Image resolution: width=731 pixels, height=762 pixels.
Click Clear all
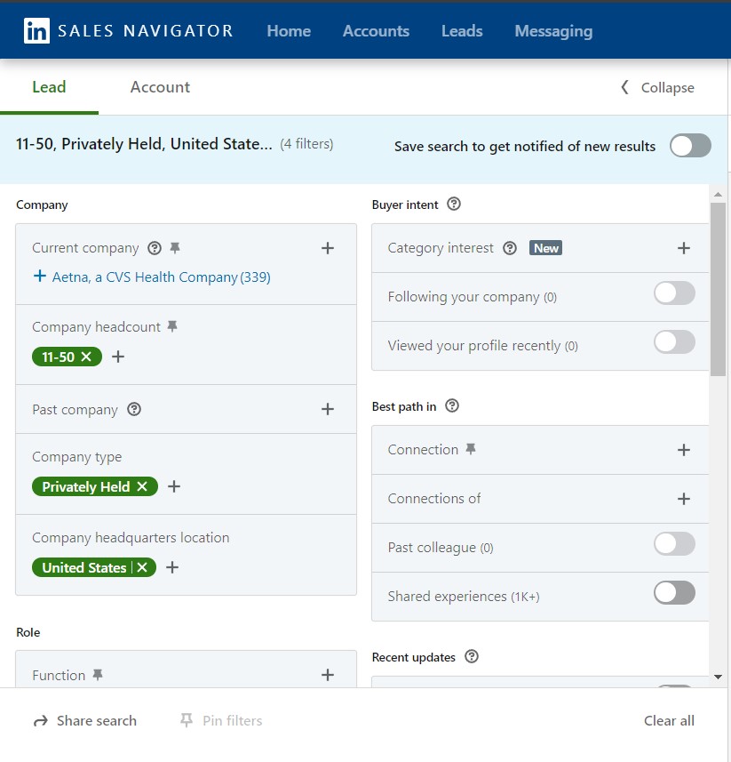pos(669,721)
